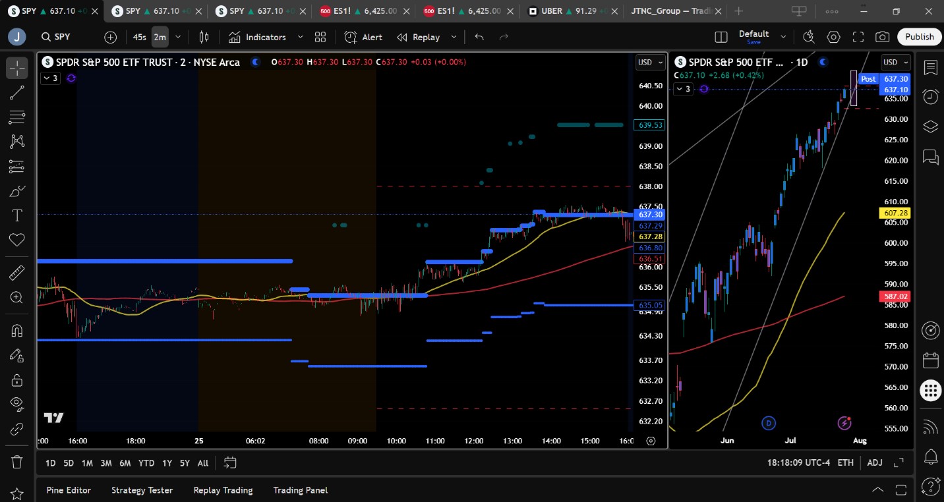Open the go to date calendar
This screenshot has height=502, width=944.
[229, 462]
